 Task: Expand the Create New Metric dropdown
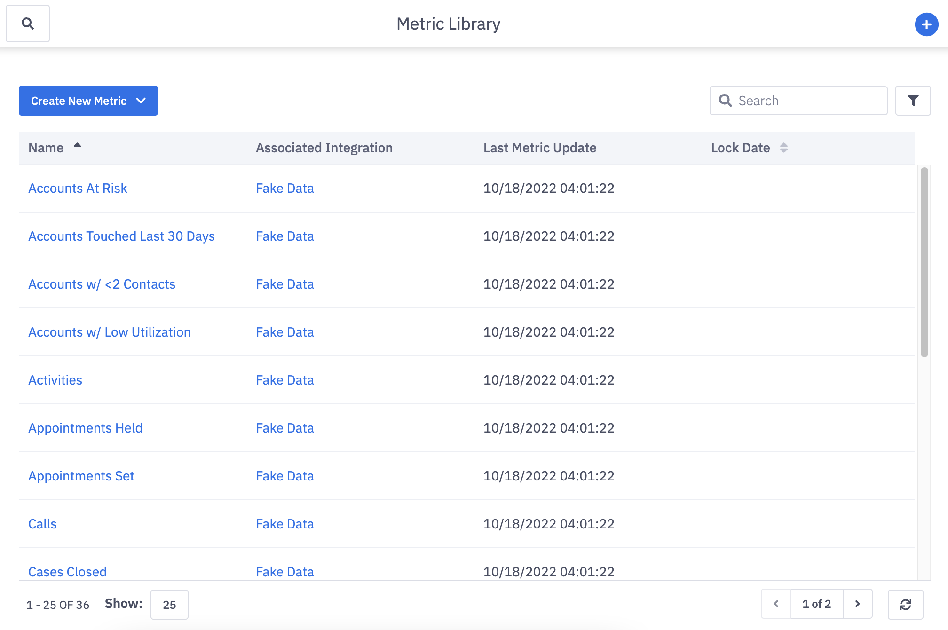pyautogui.click(x=141, y=100)
